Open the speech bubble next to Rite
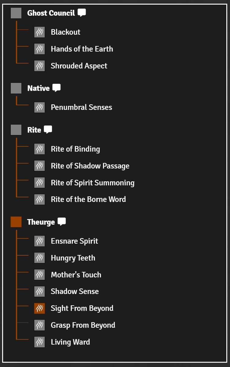 point(48,129)
